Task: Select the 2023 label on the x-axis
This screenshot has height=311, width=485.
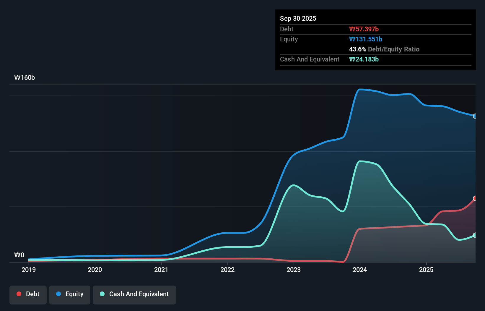Action: click(293, 270)
